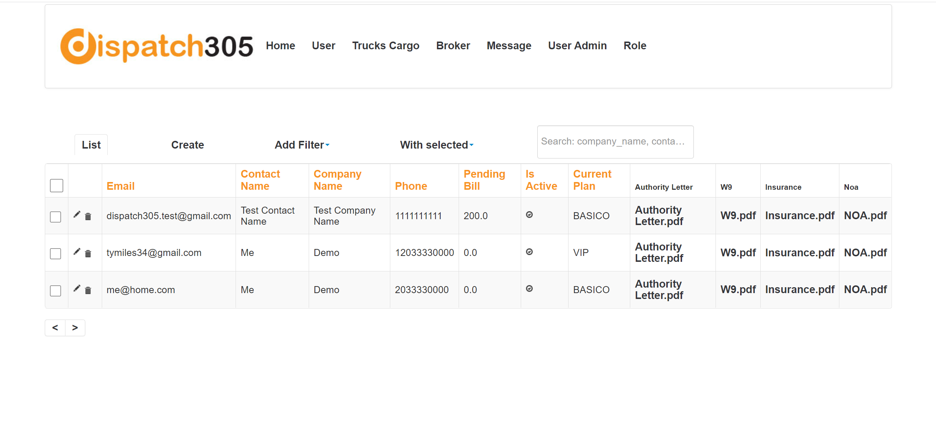Open the With selected dropdown
This screenshot has width=936, height=431.
(437, 145)
